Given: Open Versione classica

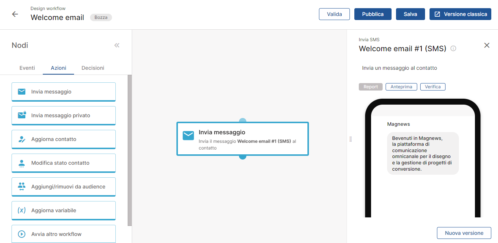Looking at the screenshot, I should coord(460,14).
